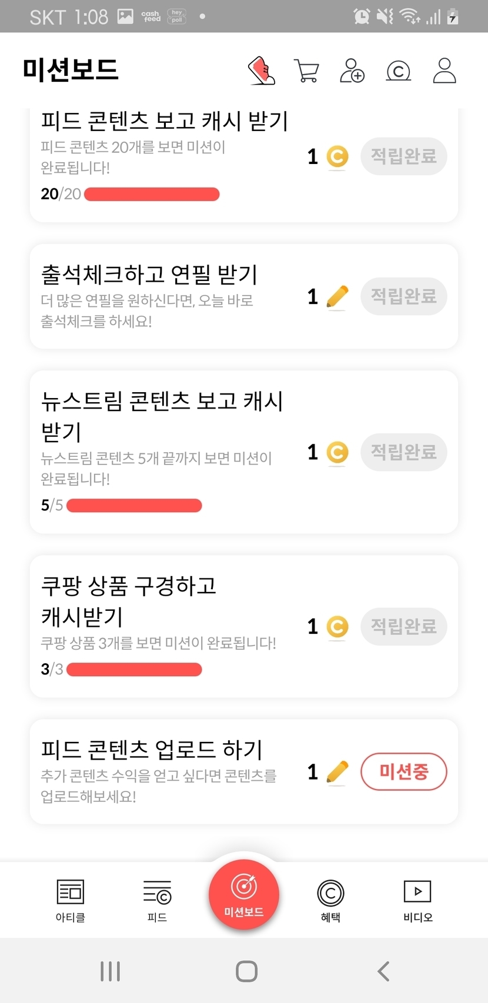Tap the pencil icon in 출석체크 mission

(337, 297)
